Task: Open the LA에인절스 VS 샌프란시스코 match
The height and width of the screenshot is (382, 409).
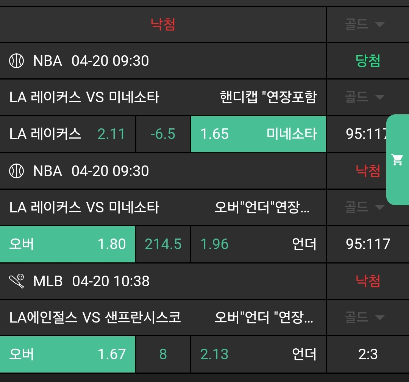Action: pos(95,317)
